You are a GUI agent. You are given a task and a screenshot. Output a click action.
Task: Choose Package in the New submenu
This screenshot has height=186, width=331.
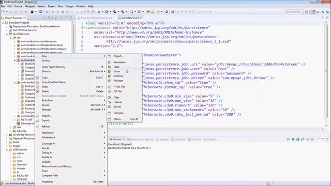click(x=124, y=81)
